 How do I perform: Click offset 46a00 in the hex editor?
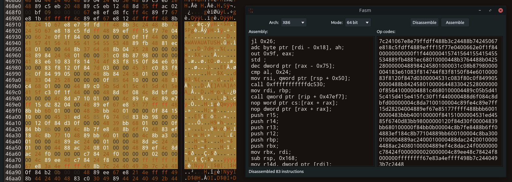tap(13, 117)
